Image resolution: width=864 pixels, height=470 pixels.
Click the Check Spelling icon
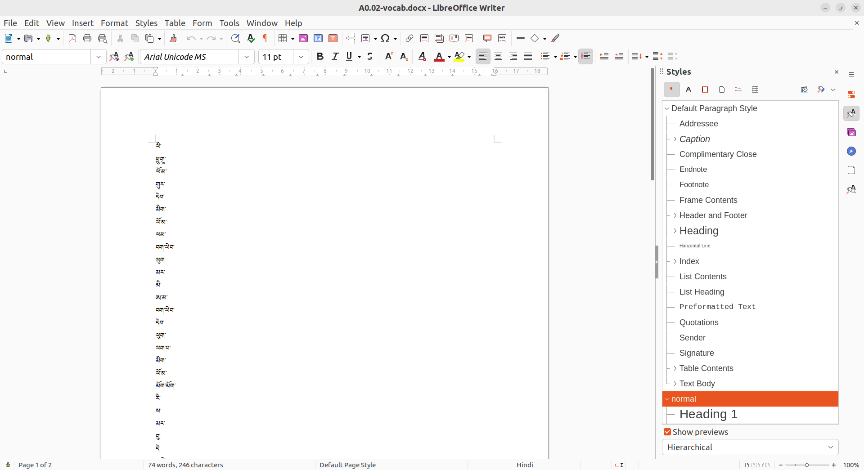click(x=251, y=38)
